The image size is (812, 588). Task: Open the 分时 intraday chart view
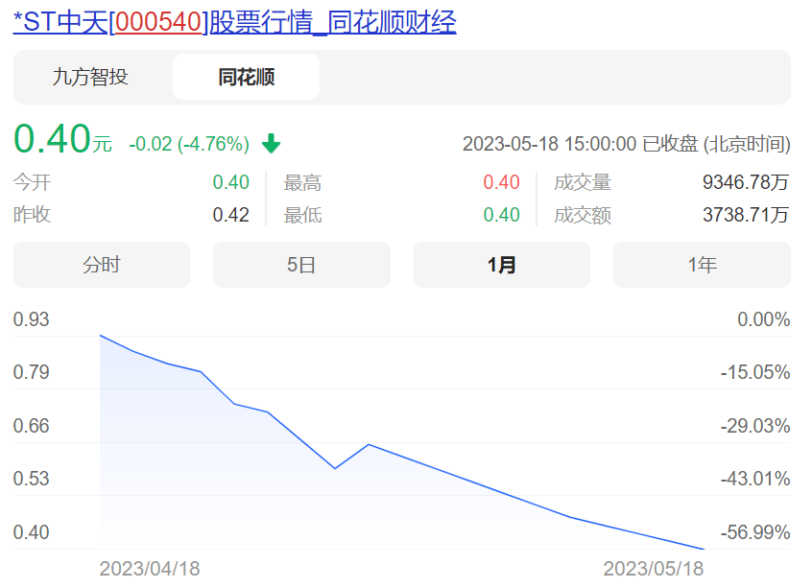(101, 264)
